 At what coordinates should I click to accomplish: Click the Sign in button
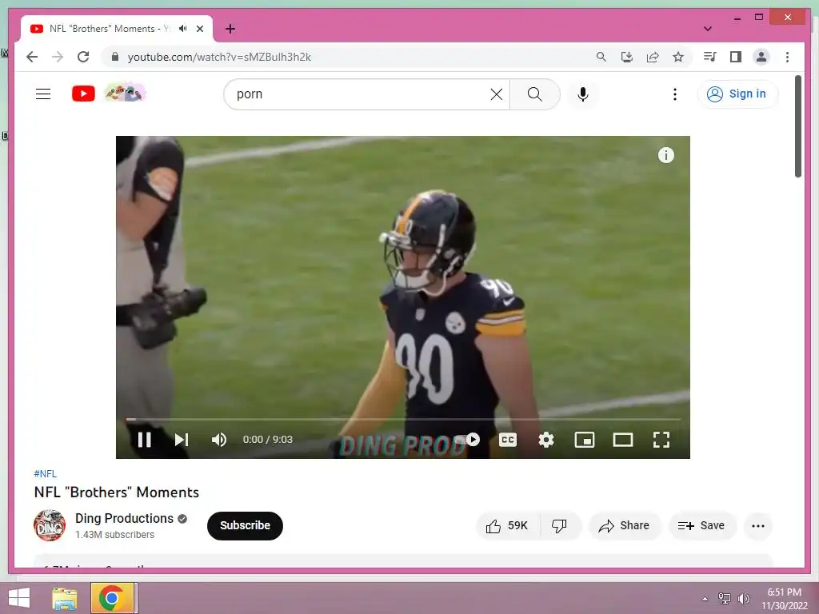click(x=737, y=94)
